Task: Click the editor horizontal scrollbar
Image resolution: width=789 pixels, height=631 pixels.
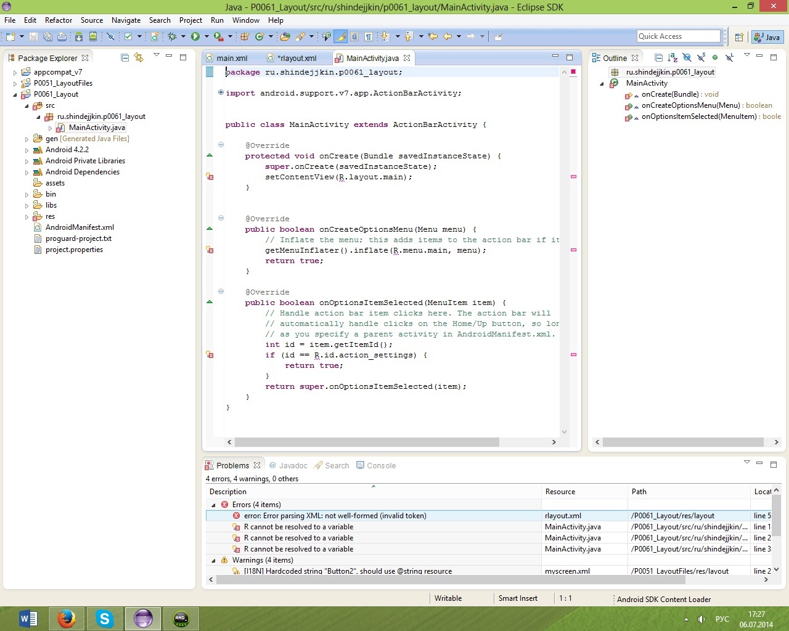Action: click(367, 442)
